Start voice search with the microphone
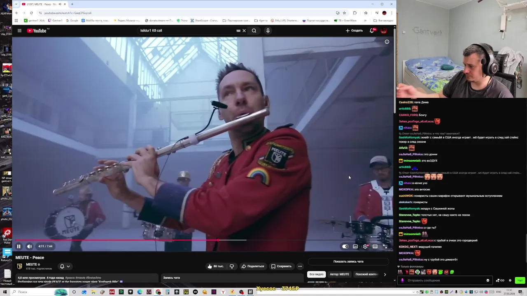527x296 pixels. click(268, 30)
